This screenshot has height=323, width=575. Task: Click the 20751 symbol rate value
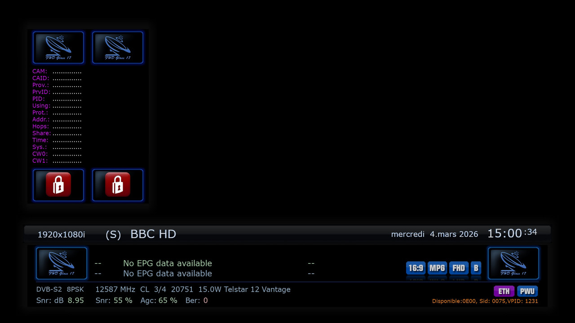point(182,289)
